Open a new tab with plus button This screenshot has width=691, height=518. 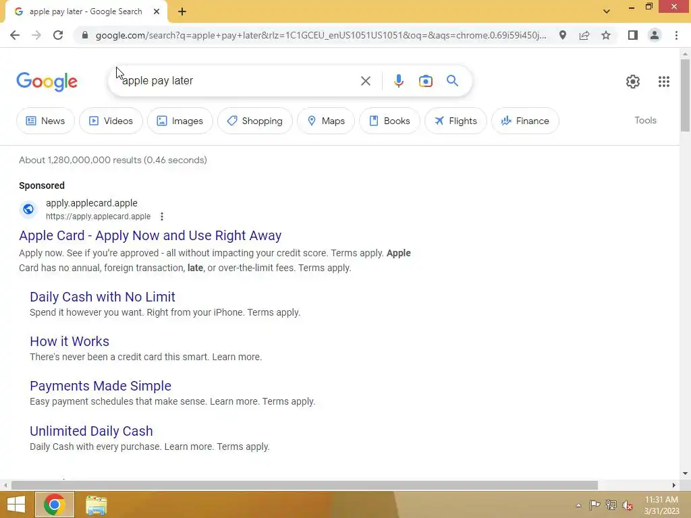point(182,11)
